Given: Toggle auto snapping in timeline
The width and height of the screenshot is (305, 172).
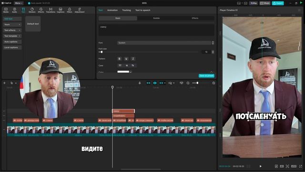Looking at the screenshot, I should [x=155, y=83].
